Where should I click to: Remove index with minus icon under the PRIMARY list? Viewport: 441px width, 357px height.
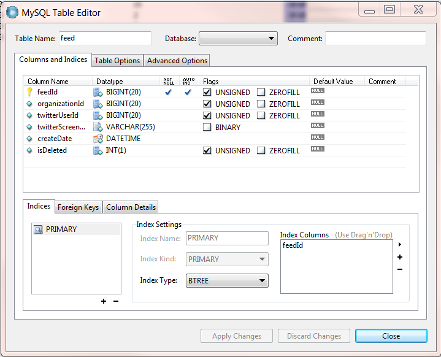coord(116,301)
